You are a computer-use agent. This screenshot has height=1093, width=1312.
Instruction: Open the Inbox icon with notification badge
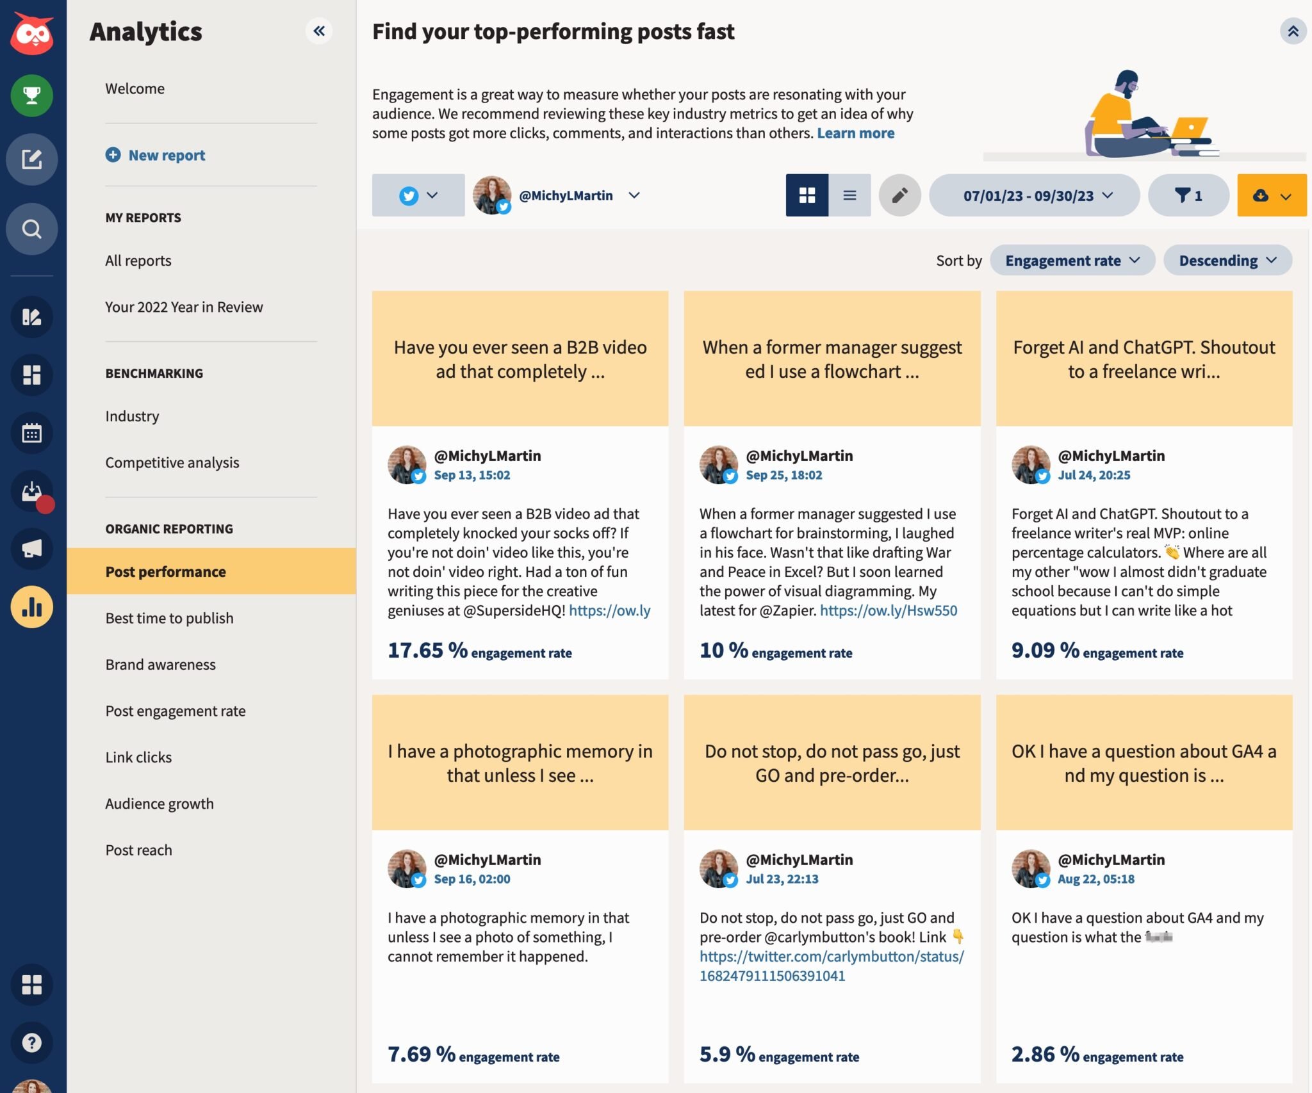coord(32,492)
